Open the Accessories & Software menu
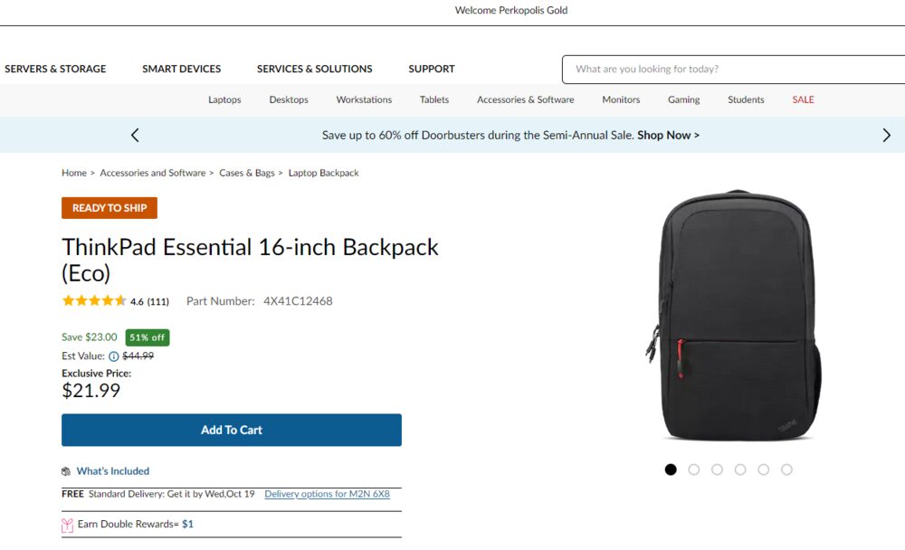This screenshot has width=905, height=550. tap(525, 100)
